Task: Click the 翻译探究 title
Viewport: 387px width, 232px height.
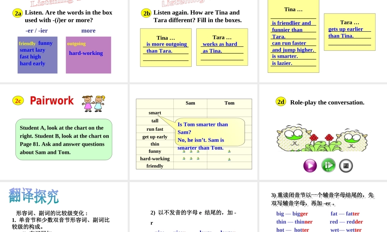Action: (x=34, y=196)
